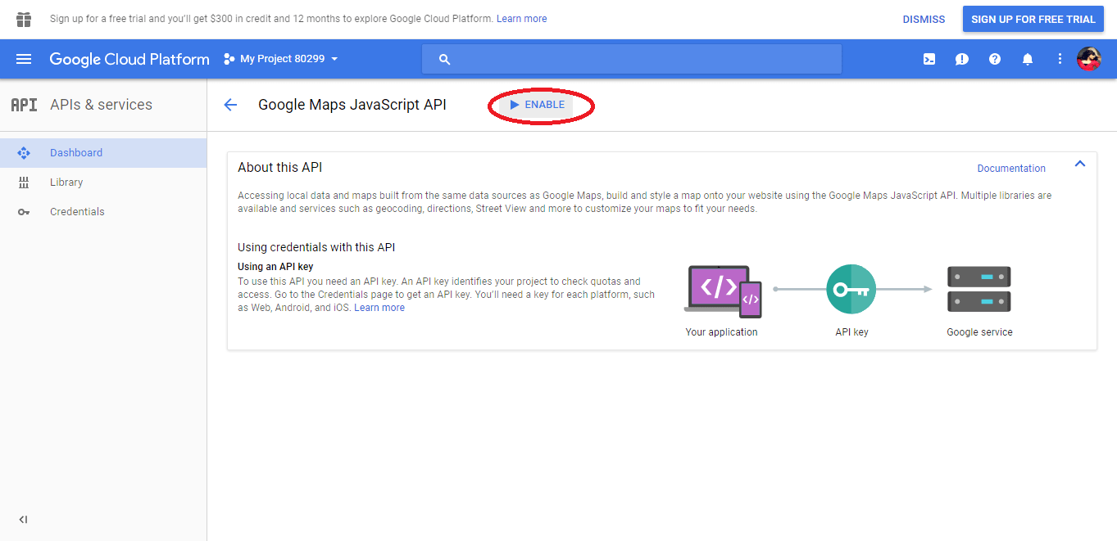Image resolution: width=1117 pixels, height=541 pixels.
Task: Click the magnifier search icon
Action: click(x=445, y=59)
